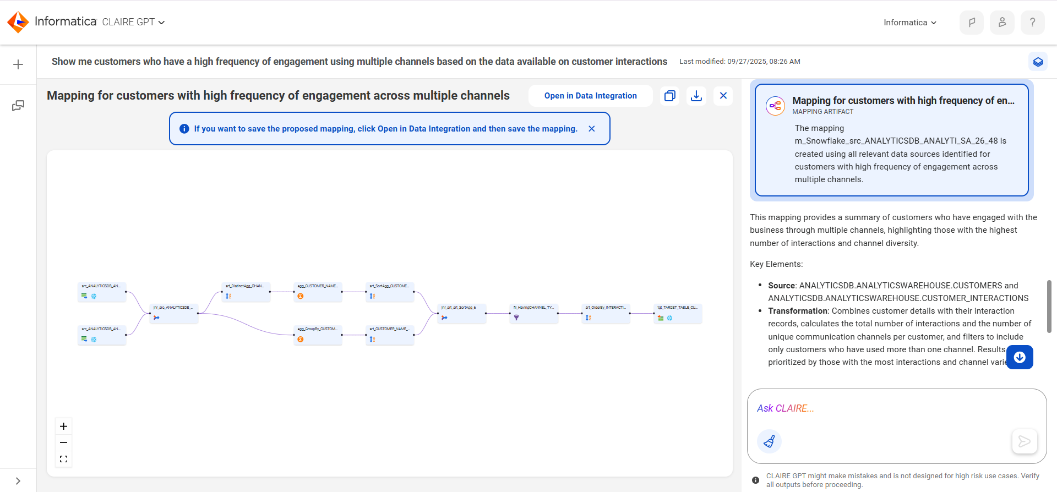Clear the chat with the broom icon
This screenshot has height=492, width=1057.
pos(769,441)
